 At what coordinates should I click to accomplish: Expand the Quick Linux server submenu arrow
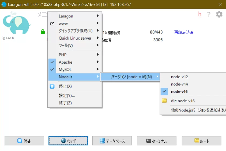(x=98, y=38)
